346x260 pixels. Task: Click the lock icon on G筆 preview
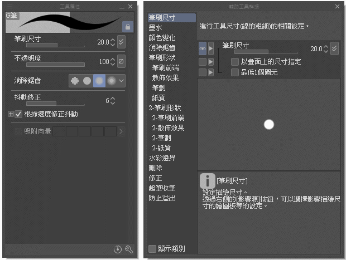pyautogui.click(x=128, y=27)
